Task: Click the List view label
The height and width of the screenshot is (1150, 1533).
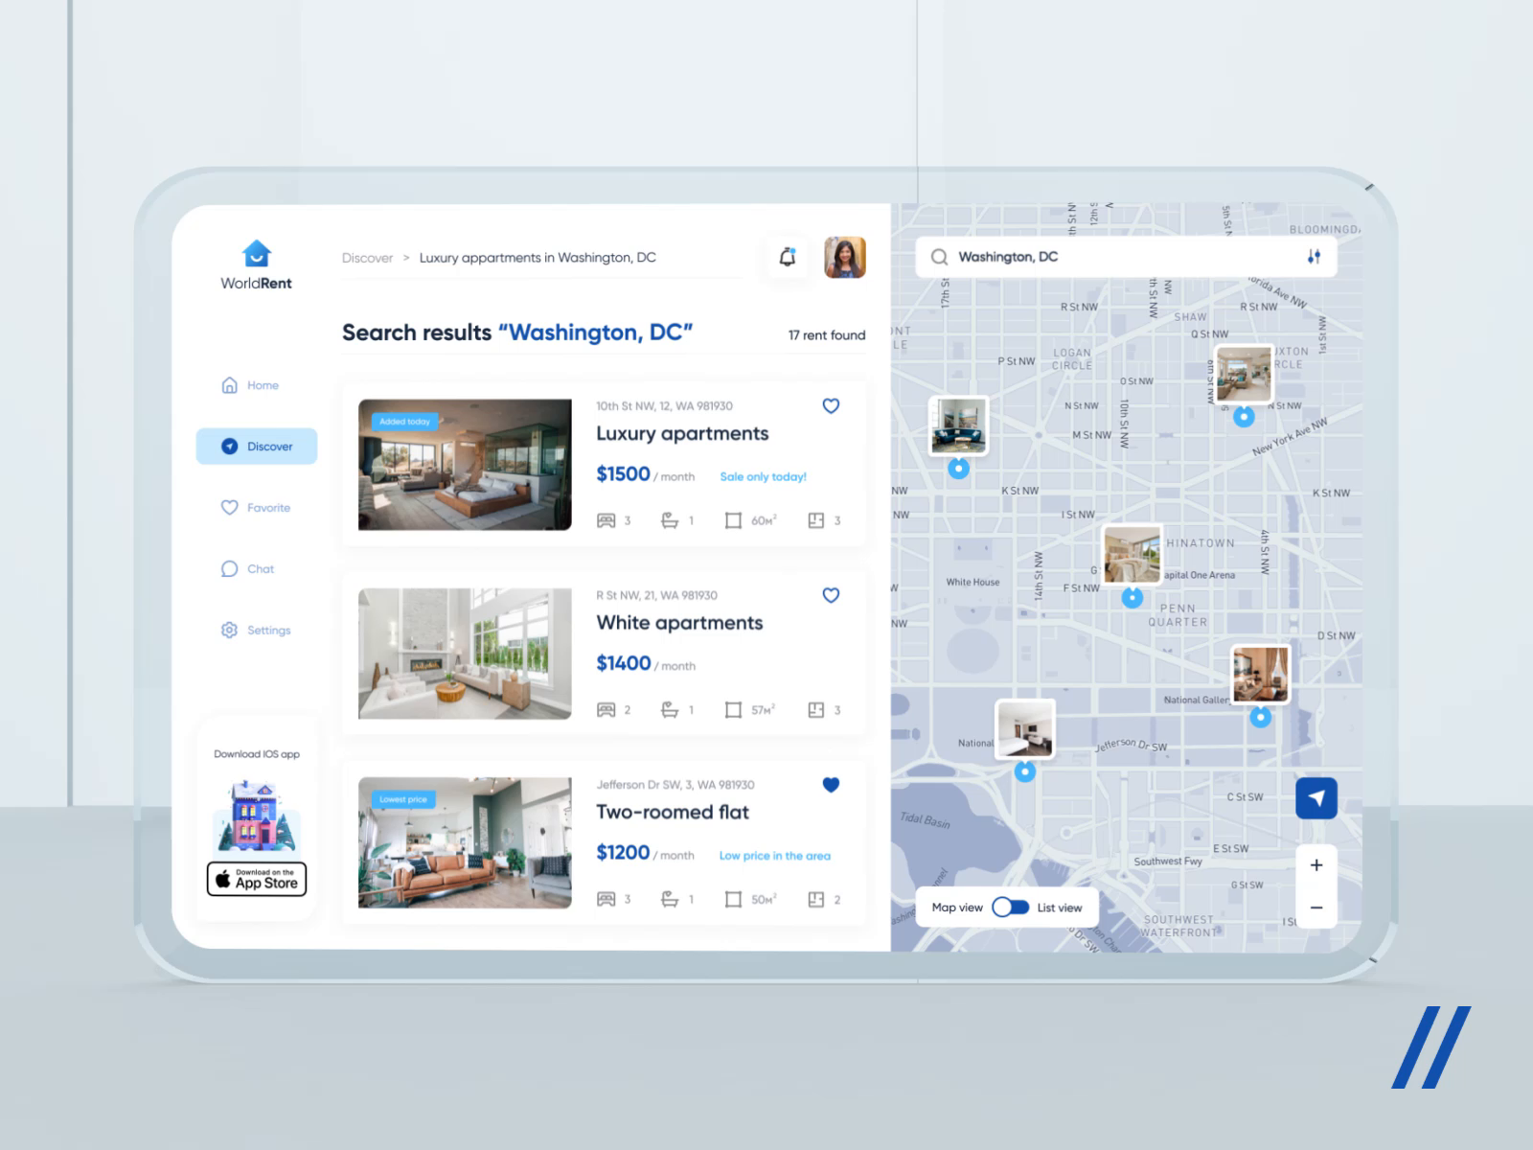Action: pyautogui.click(x=1060, y=908)
